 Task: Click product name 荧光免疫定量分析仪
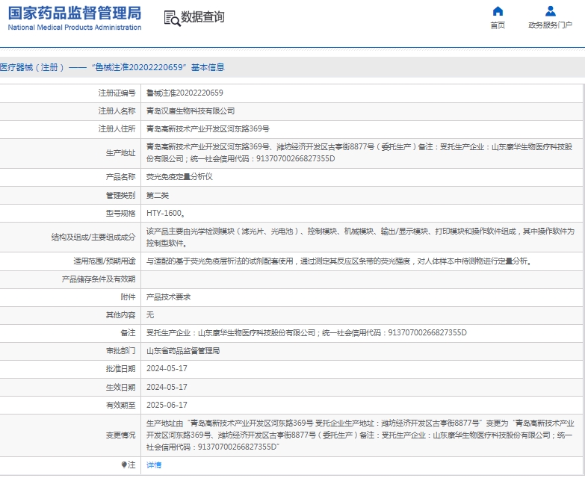(179, 177)
